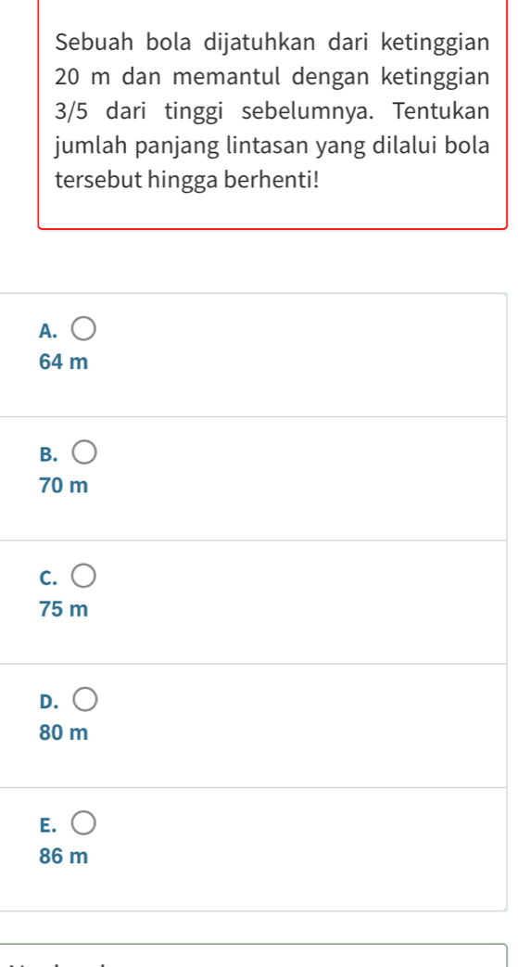This screenshot has height=967, width=518.
Task: Select the radio button for option B
Action: click(x=85, y=454)
